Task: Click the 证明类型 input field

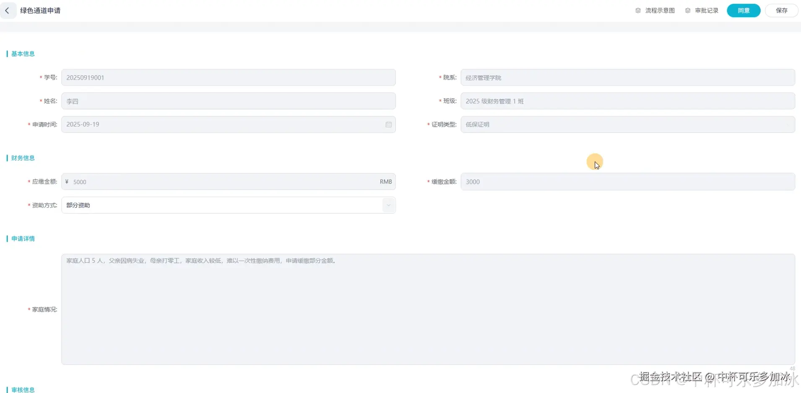Action: pos(628,124)
